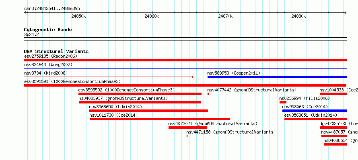This screenshot has width=358, height=160.
Task: Select the esv3568650 red bar
Action: coord(149,111)
